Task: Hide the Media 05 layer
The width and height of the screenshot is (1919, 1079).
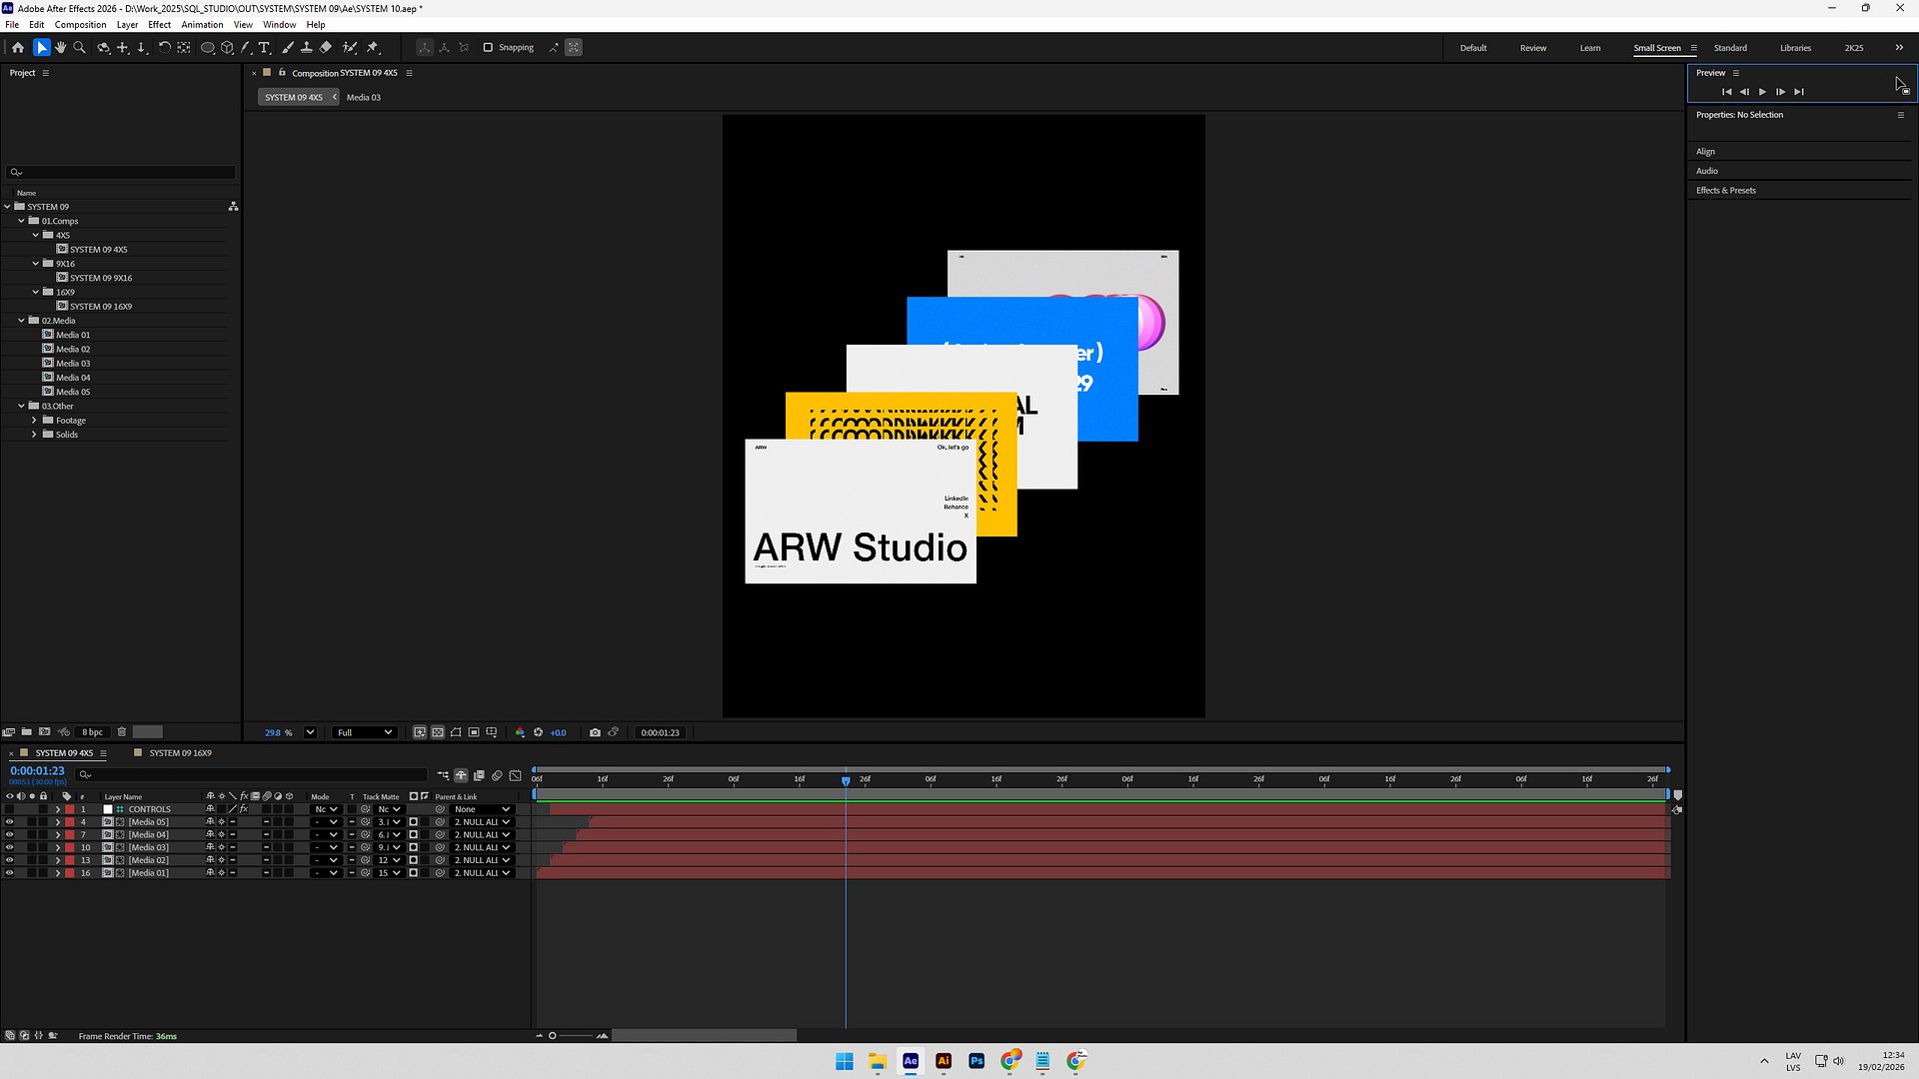Action: pos(10,822)
